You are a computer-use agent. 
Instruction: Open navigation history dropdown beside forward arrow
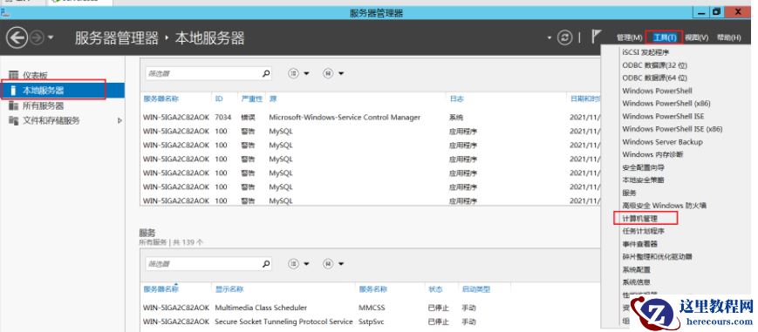click(x=51, y=38)
